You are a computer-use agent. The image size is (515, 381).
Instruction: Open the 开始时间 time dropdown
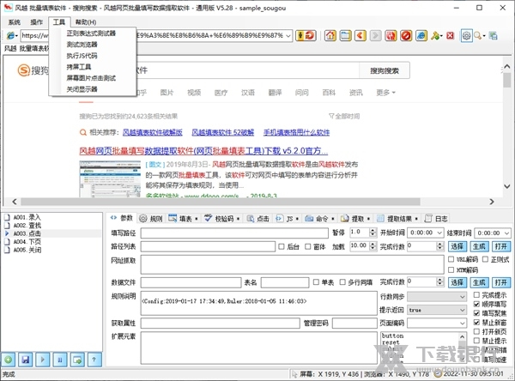pyautogui.click(x=439, y=233)
